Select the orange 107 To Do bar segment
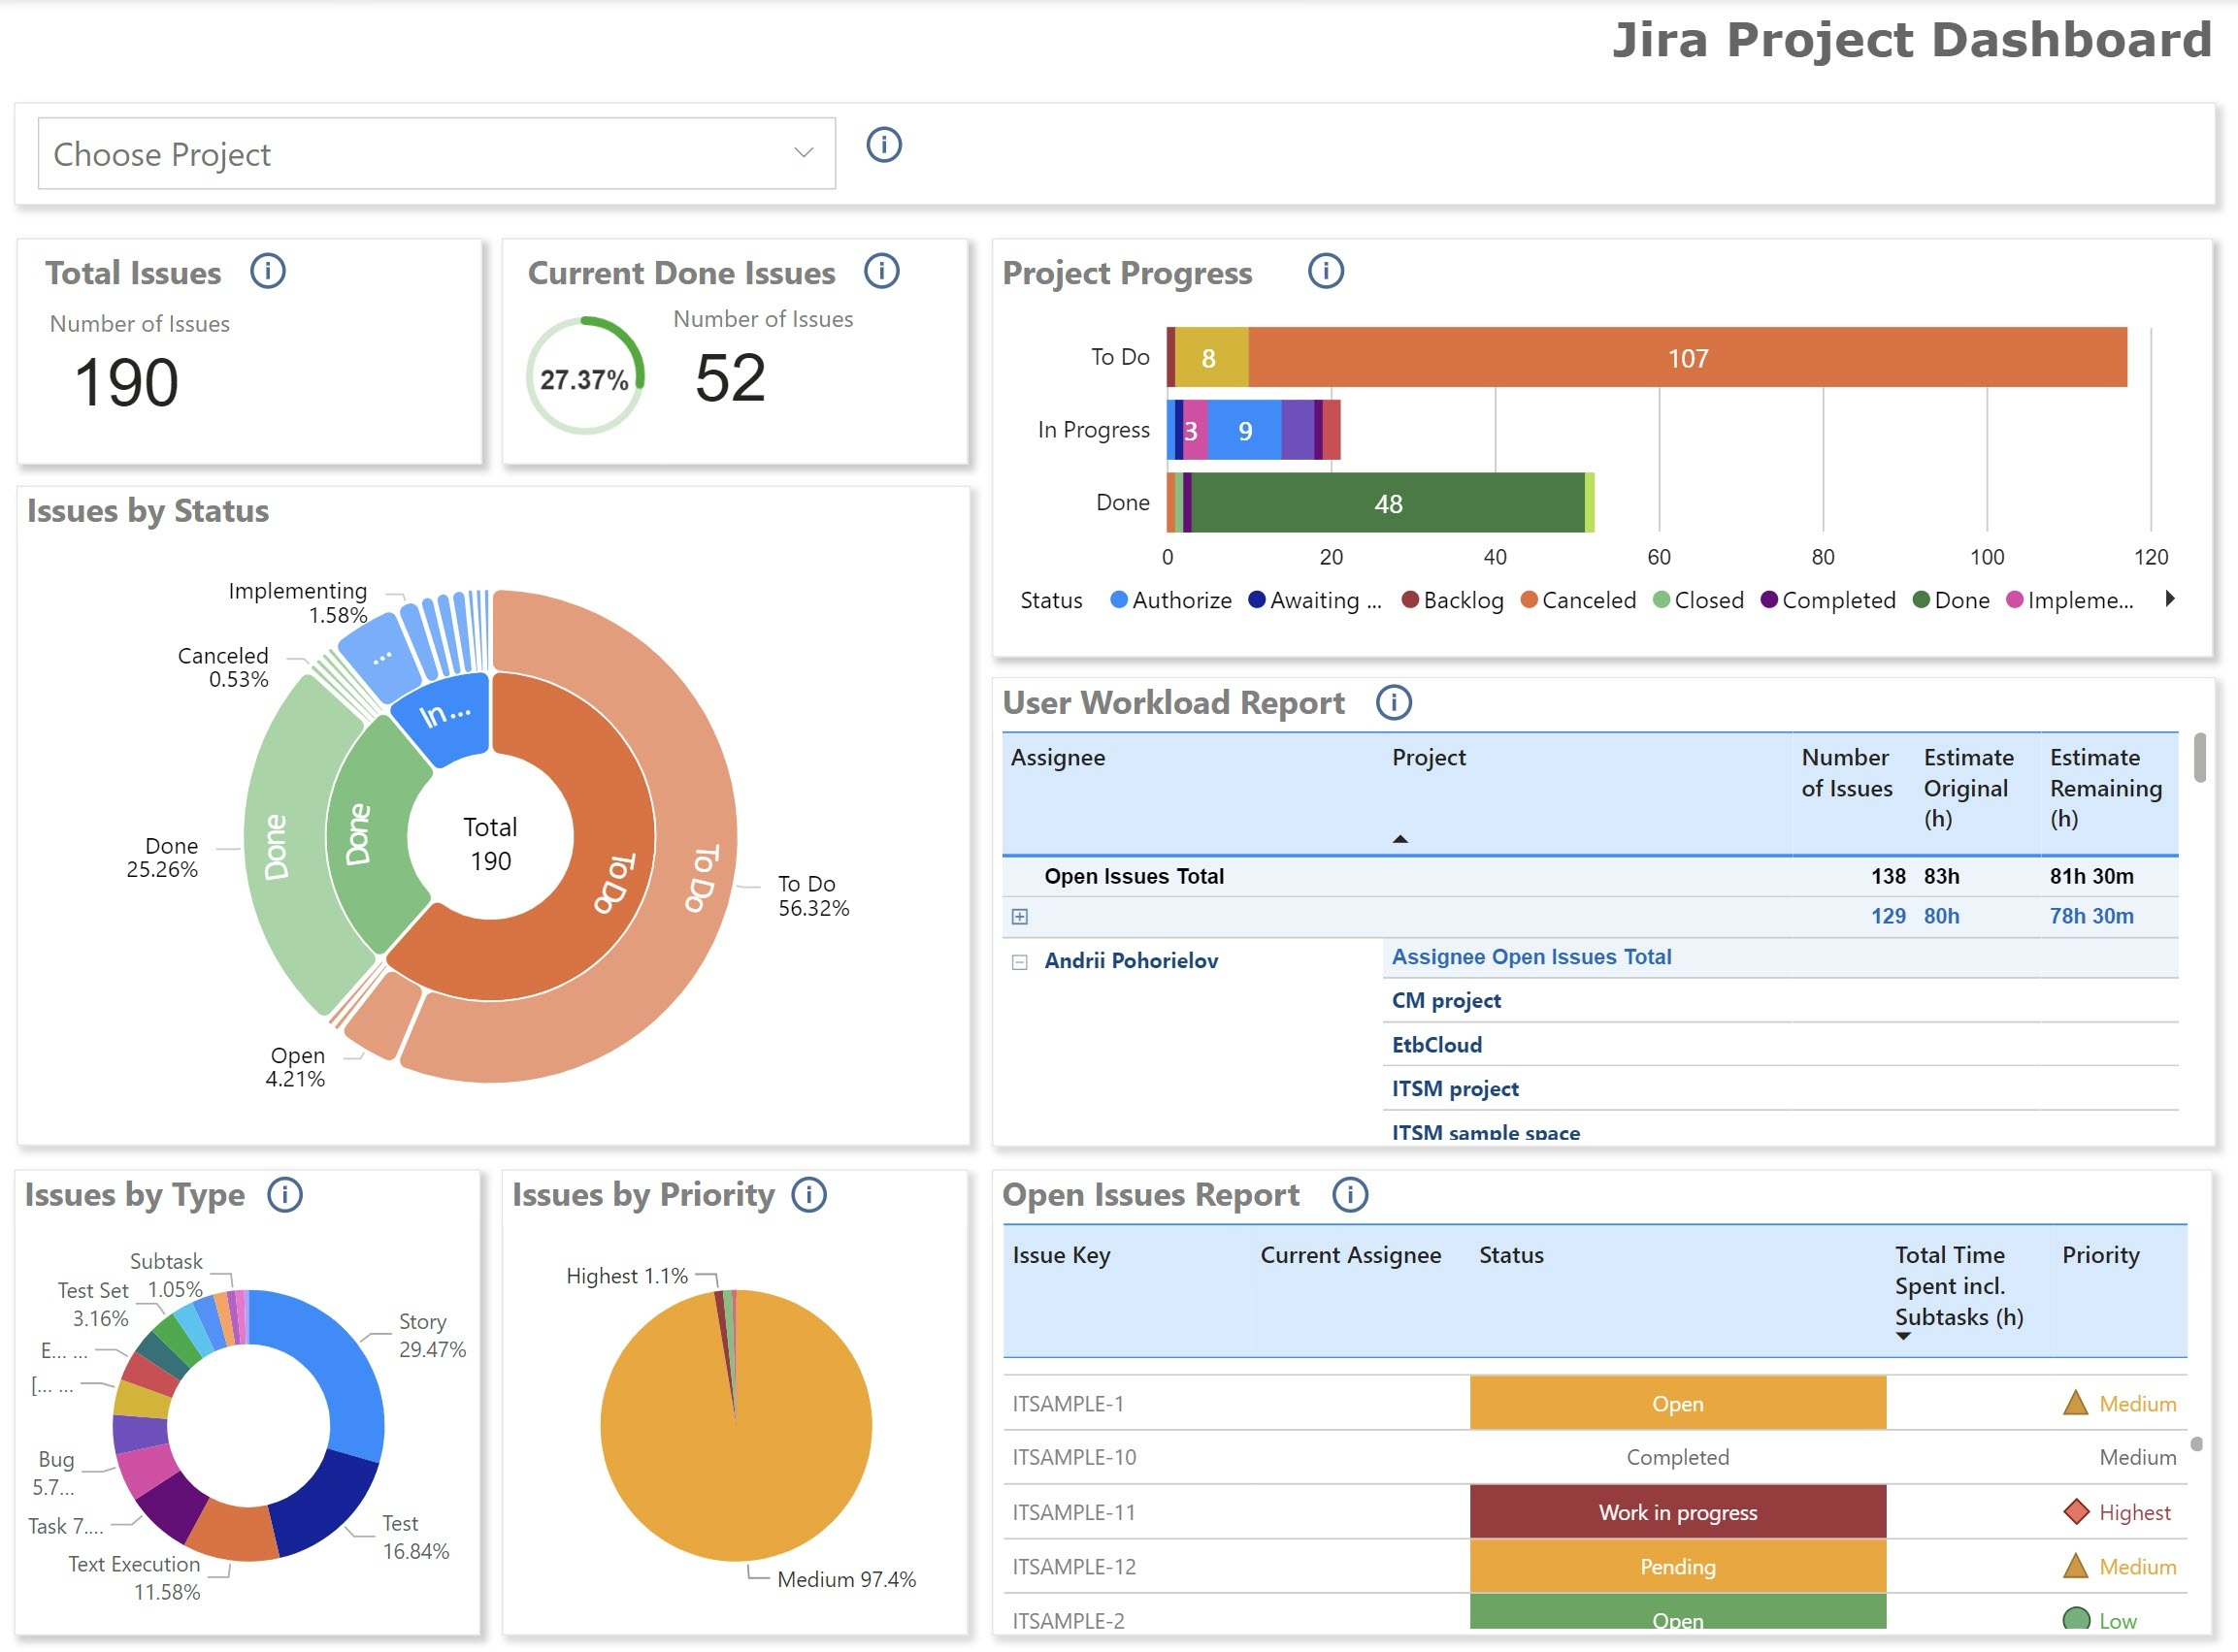Viewport: 2238px width, 1652px height. (x=1687, y=358)
